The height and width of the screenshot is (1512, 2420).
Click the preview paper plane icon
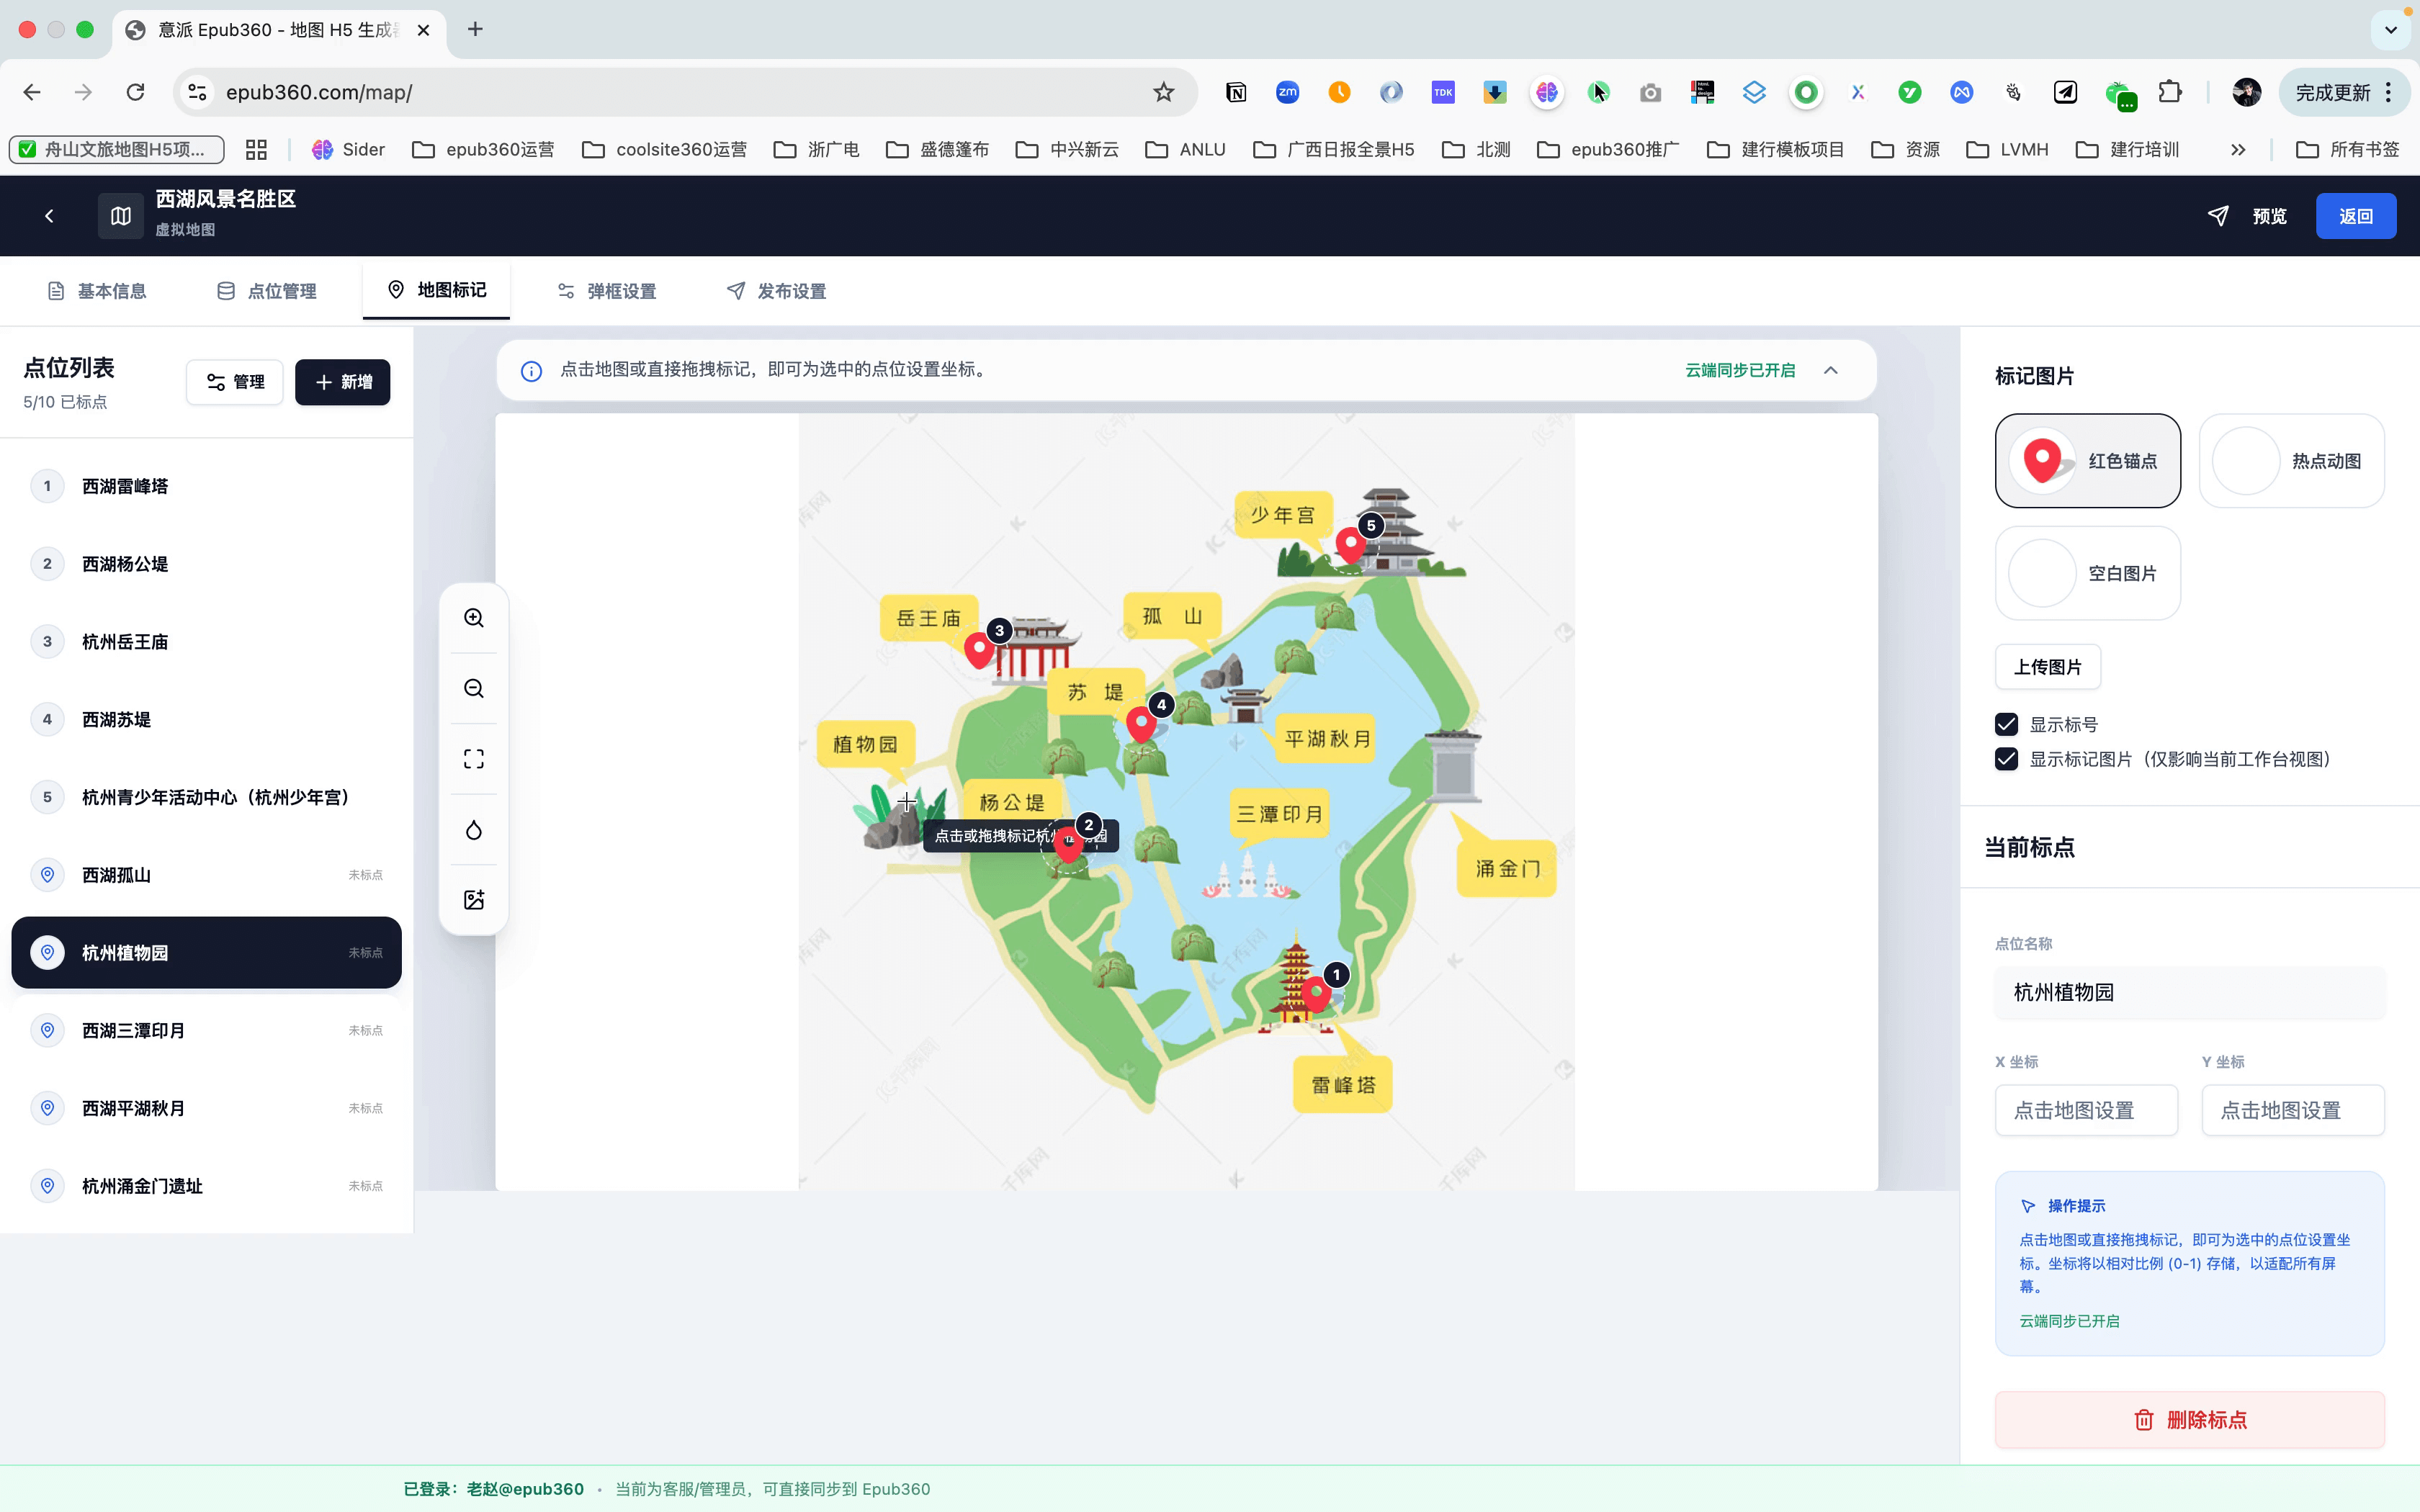2218,216
